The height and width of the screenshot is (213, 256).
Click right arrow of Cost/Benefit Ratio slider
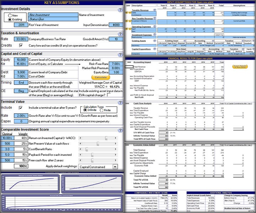[x=116, y=149]
